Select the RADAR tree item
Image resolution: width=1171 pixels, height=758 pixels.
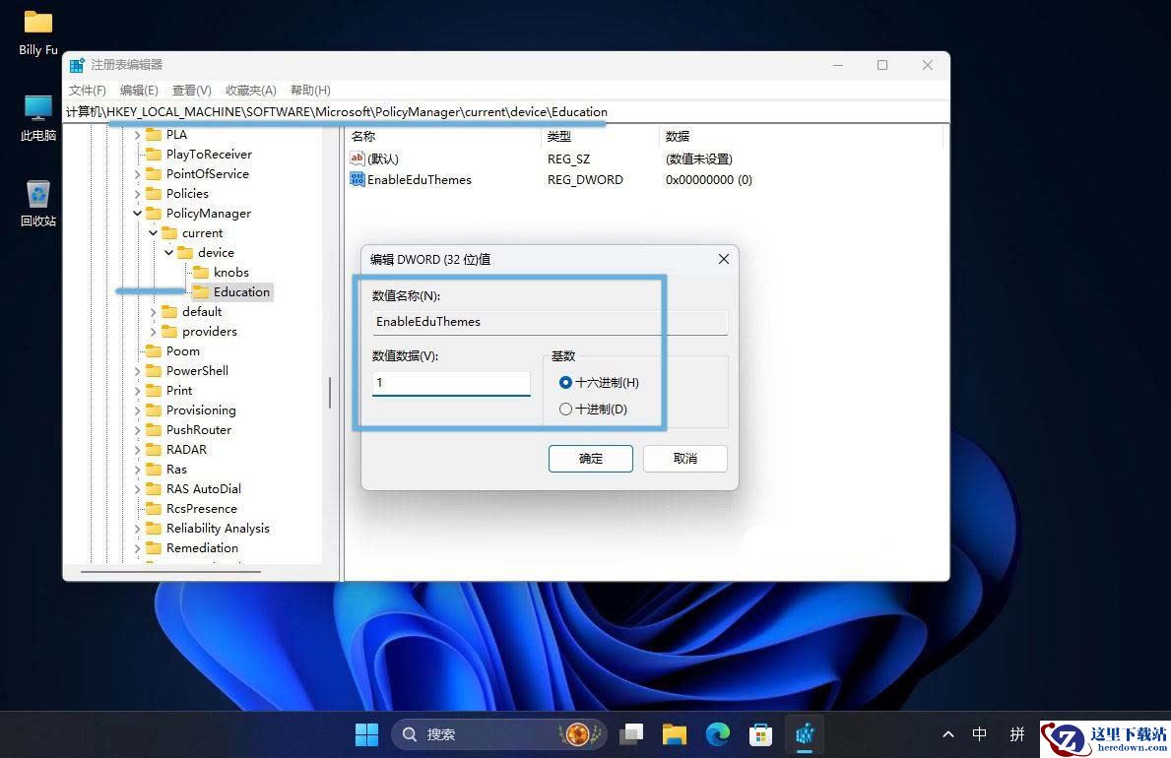click(187, 450)
